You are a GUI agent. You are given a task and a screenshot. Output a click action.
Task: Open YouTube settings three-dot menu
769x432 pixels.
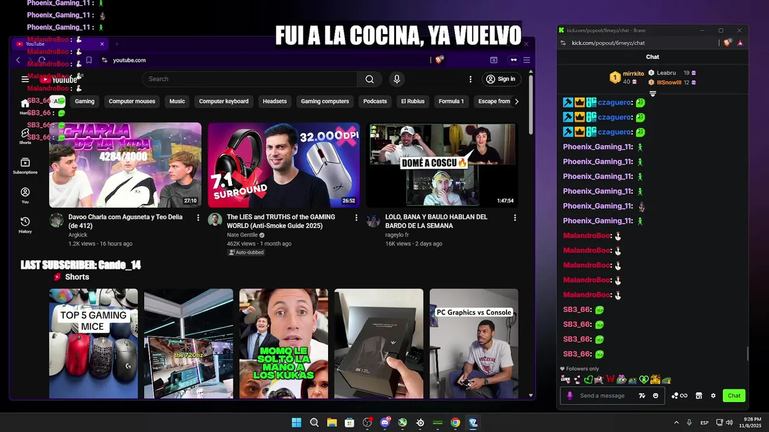470,79
